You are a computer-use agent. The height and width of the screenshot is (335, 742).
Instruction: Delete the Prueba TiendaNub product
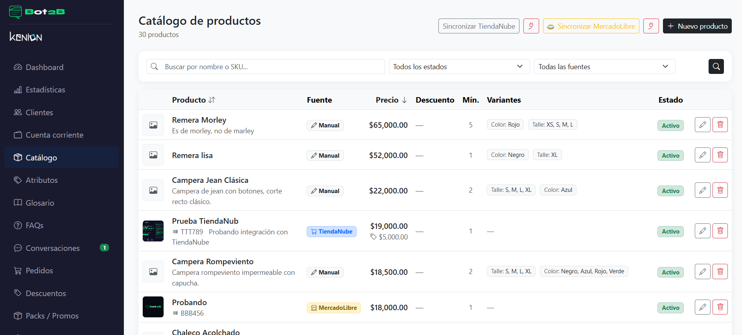tap(720, 231)
